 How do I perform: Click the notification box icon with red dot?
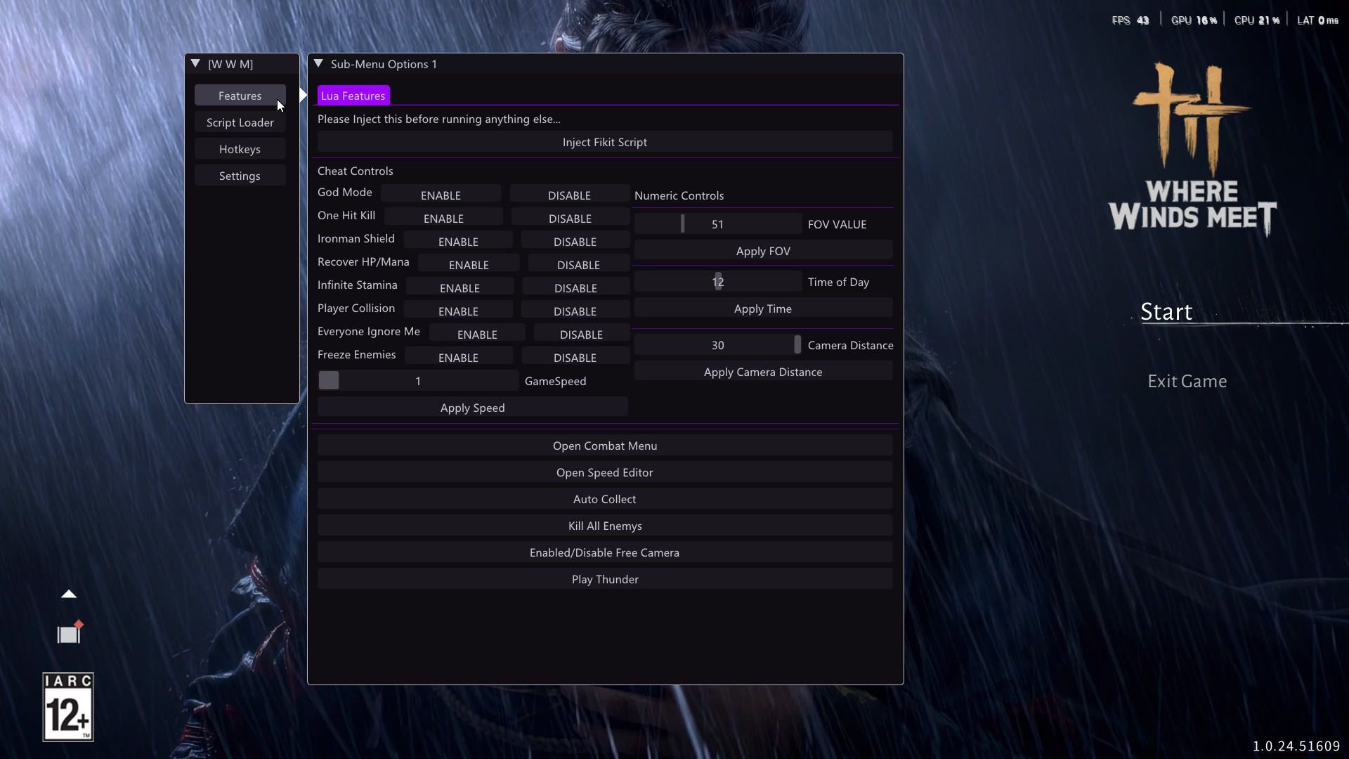(x=70, y=632)
